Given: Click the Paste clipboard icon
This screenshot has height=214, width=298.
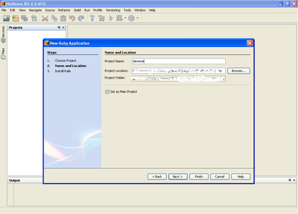Looking at the screenshot, I should click(x=63, y=18).
